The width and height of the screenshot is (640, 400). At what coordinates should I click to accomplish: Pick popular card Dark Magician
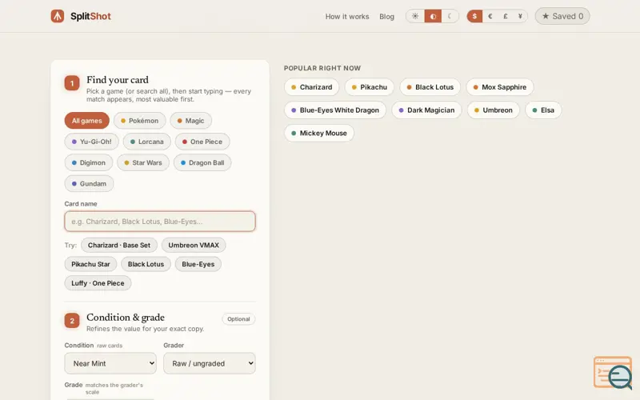click(426, 110)
